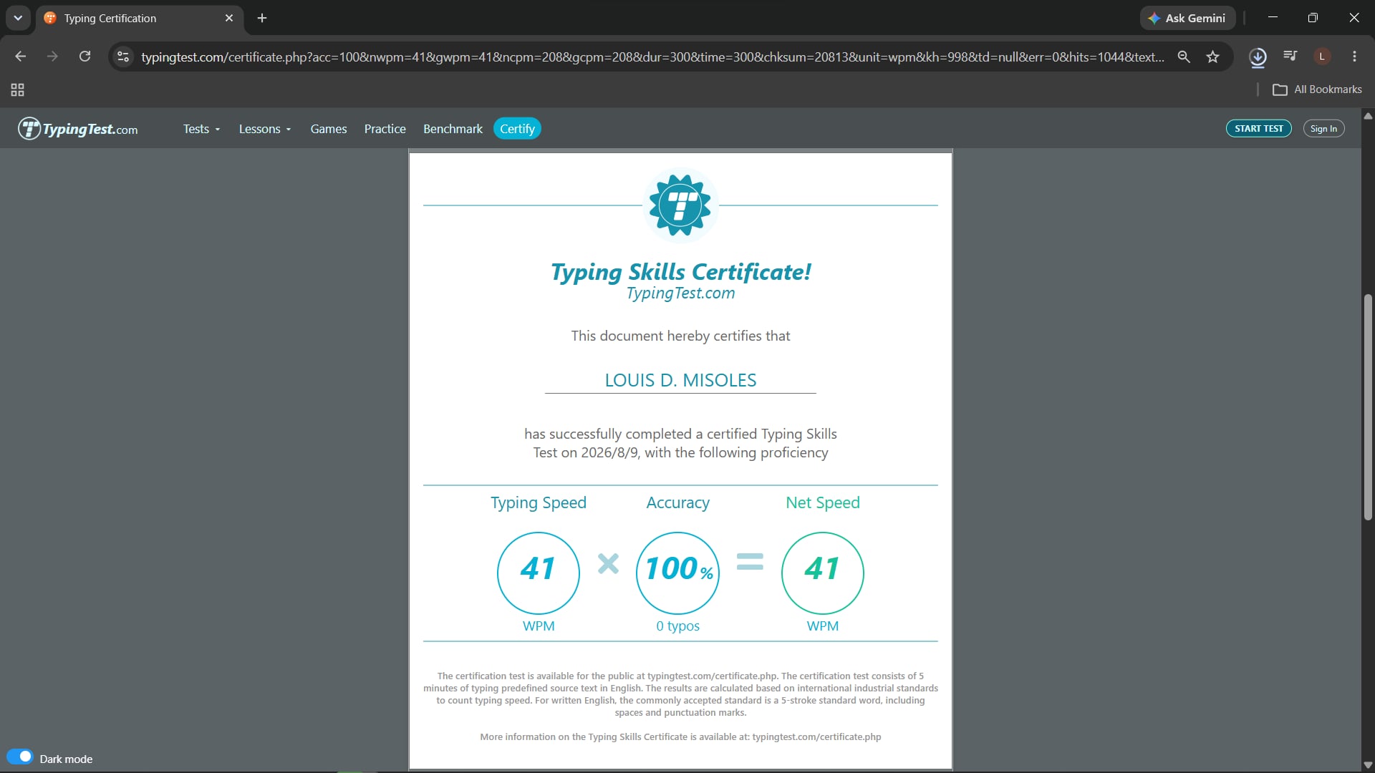The height and width of the screenshot is (773, 1375).
Task: Open the media controls icon
Action: coord(1290,56)
